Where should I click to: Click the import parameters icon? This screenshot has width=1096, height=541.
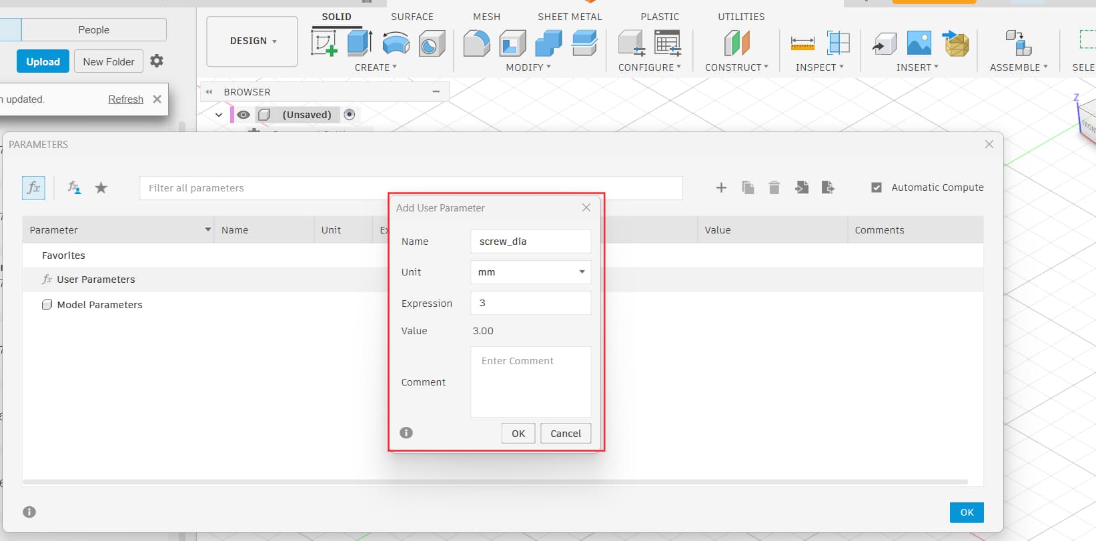point(802,188)
